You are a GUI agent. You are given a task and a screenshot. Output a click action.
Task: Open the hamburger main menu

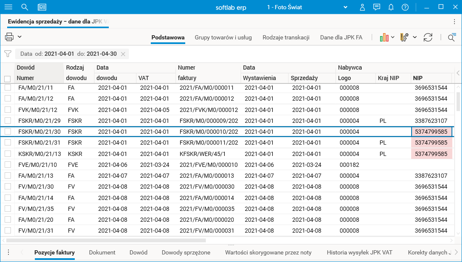coord(8,7)
